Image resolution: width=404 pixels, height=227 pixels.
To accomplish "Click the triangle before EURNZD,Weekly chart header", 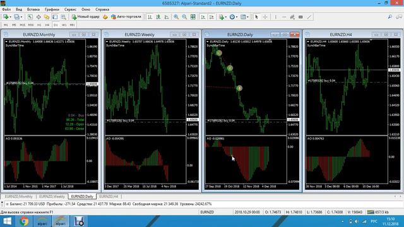I will (107, 42).
